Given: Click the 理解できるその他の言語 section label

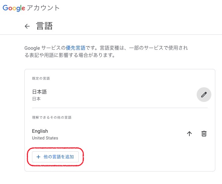Looking at the screenshot, I should click(52, 117).
